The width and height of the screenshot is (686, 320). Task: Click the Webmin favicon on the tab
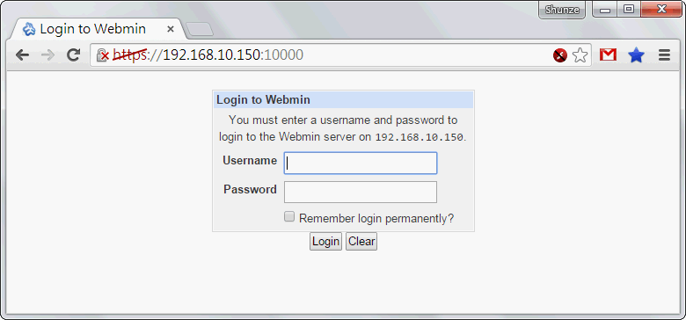pyautogui.click(x=29, y=29)
